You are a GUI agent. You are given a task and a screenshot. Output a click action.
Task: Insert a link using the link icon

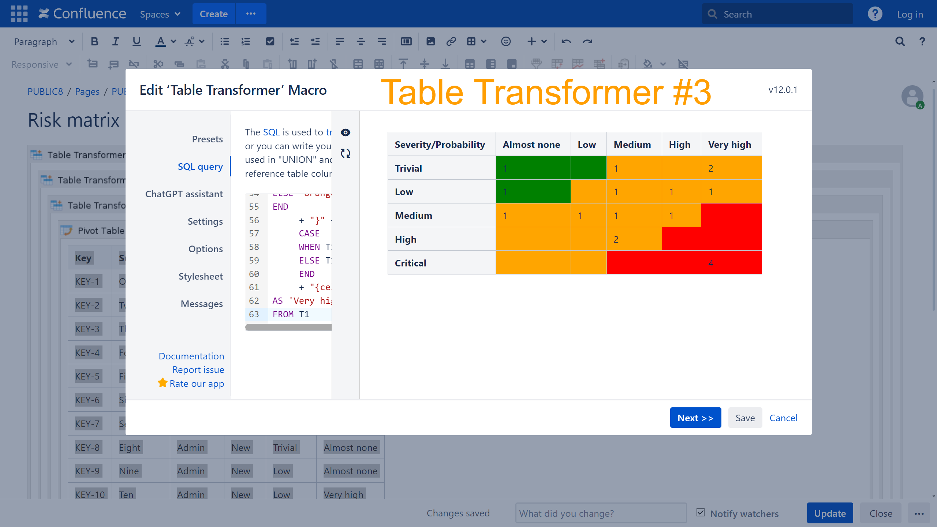click(451, 42)
